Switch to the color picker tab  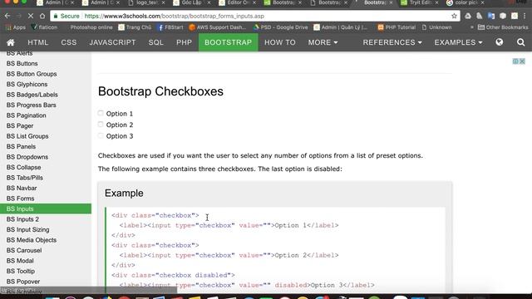point(465,2)
